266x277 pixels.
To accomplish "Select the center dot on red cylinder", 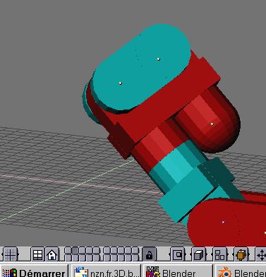I will [212, 124].
